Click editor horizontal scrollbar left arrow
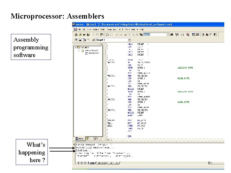 click(108, 139)
